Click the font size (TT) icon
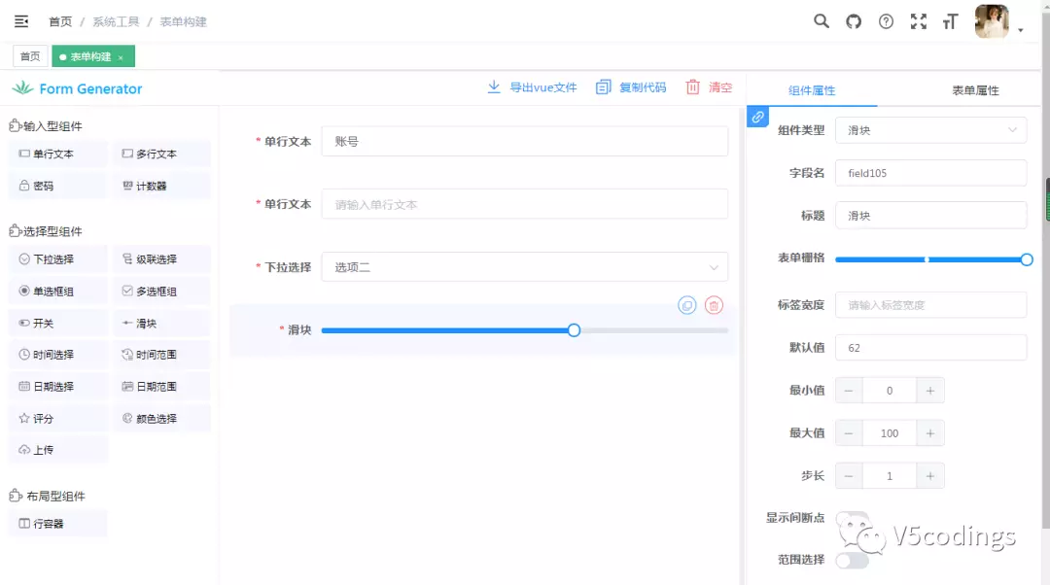Viewport: 1050px width, 585px height. (950, 20)
